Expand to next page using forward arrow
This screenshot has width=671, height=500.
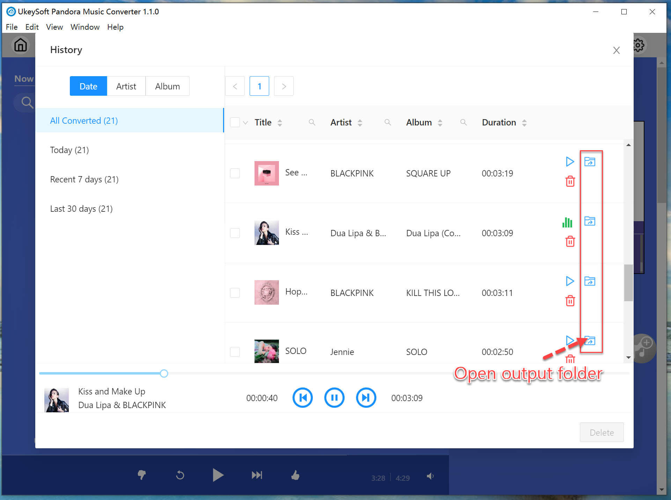(x=283, y=86)
